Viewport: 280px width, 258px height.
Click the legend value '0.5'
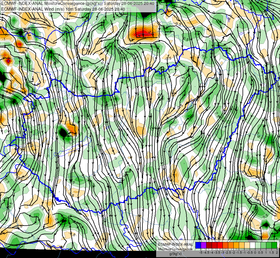261,253
